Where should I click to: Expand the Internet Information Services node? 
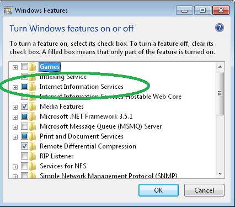[x=15, y=87]
